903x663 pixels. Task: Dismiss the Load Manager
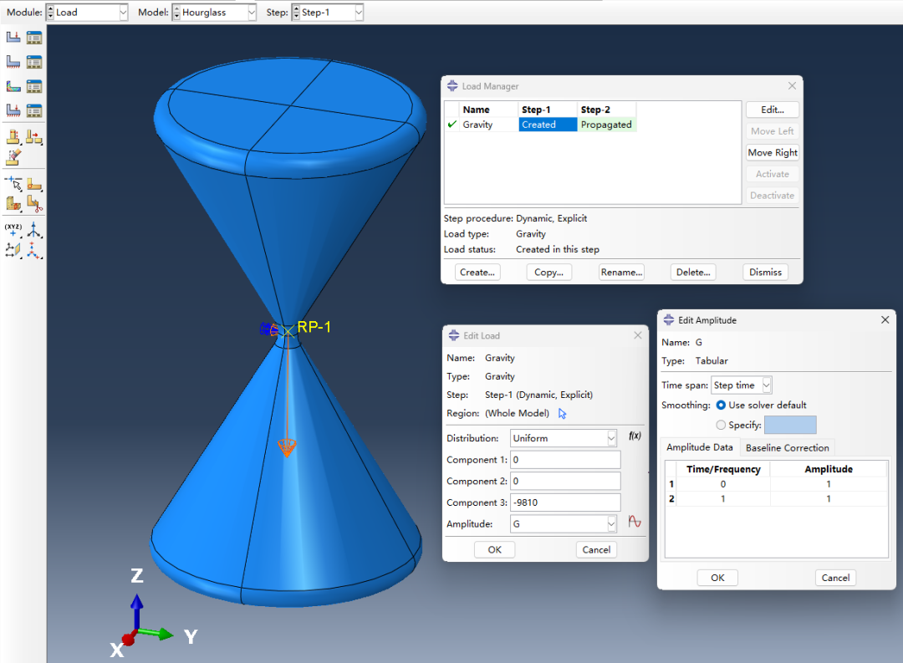pyautogui.click(x=765, y=272)
